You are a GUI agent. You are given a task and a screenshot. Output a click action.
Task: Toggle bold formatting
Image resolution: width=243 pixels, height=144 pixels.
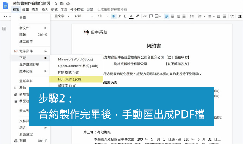[x=114, y=16]
